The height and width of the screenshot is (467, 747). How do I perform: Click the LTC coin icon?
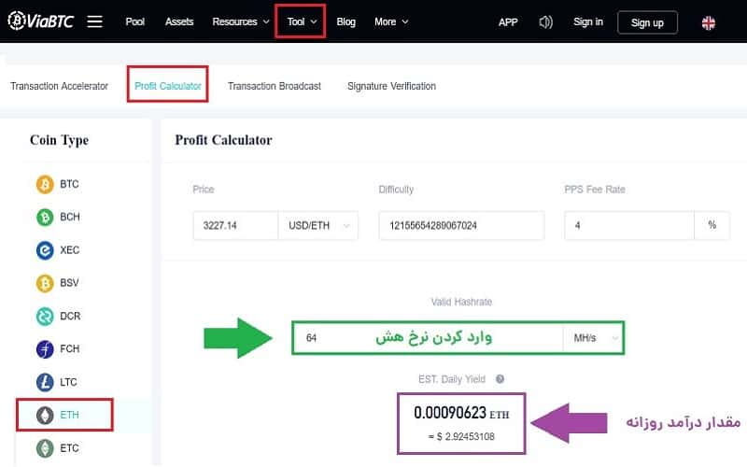click(45, 382)
